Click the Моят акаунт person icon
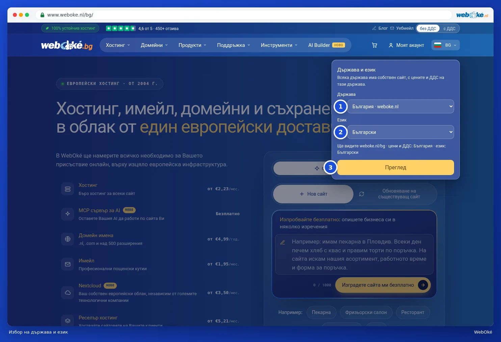501x342 pixels. pos(391,45)
